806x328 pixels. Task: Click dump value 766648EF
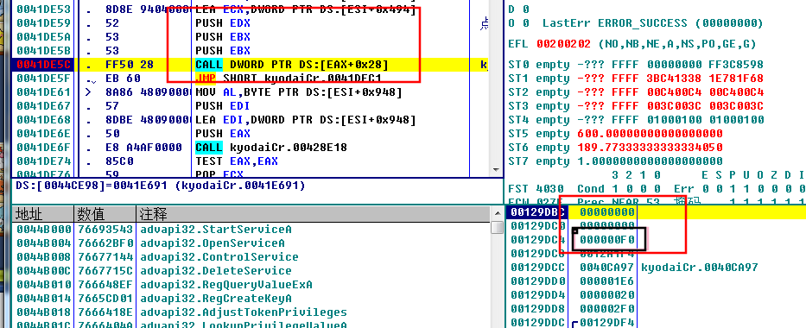[x=105, y=284]
